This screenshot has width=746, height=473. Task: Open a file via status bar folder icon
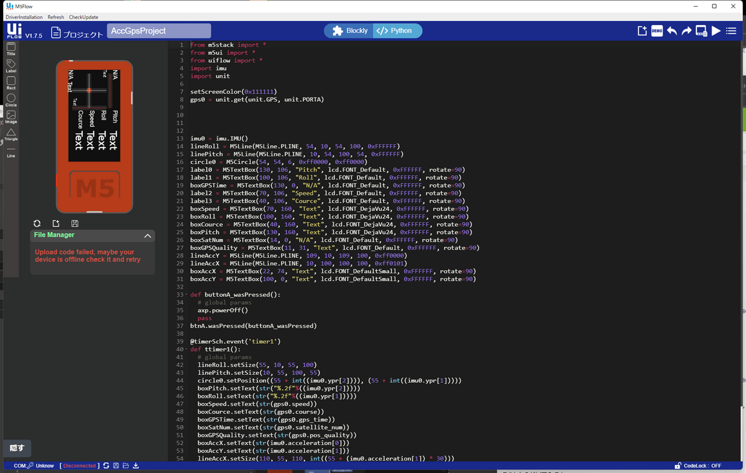pos(126,466)
